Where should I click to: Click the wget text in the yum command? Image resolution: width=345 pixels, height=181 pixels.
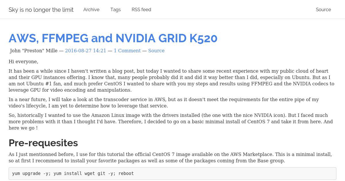click(x=80, y=174)
